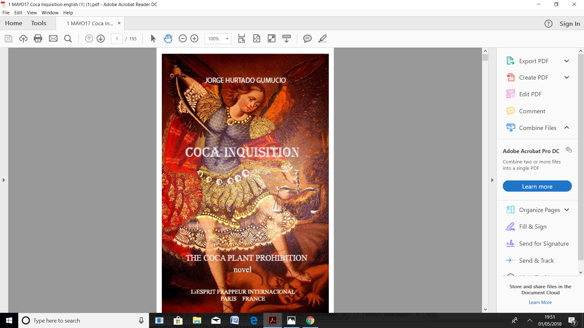Image resolution: width=584 pixels, height=328 pixels.
Task: Click the Edit PDF tool
Action: click(x=530, y=94)
